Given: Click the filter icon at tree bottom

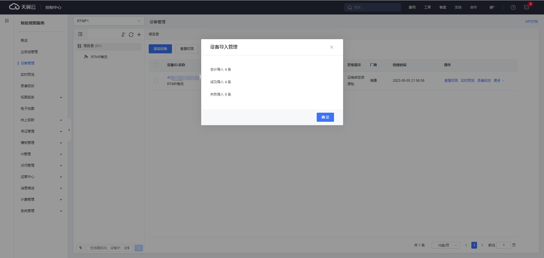Looking at the screenshot, I should tap(81, 248).
